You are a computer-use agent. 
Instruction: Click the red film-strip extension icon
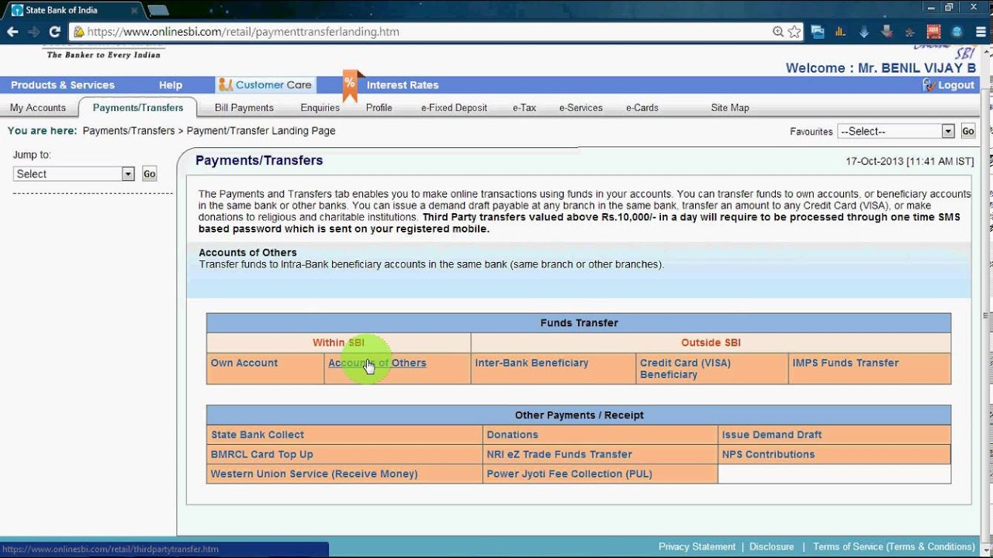(x=933, y=32)
